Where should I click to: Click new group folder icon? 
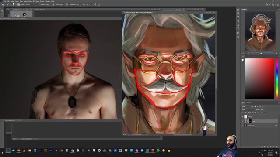[x=270, y=147]
